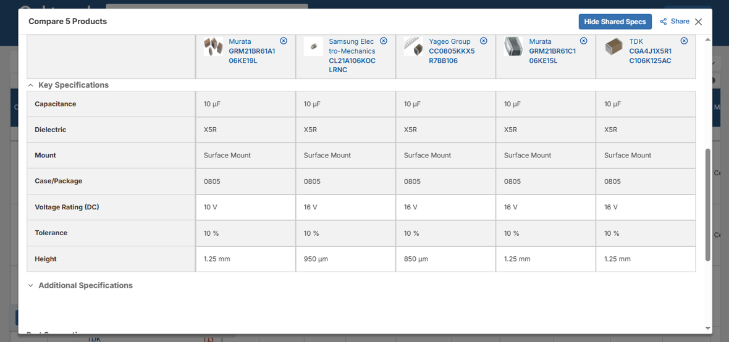The width and height of the screenshot is (729, 342).
Task: Click the scrollbar down arrow
Action: 708,328
